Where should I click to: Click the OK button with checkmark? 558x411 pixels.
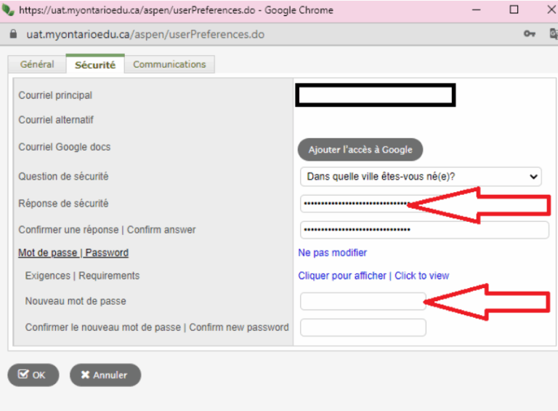pos(33,375)
